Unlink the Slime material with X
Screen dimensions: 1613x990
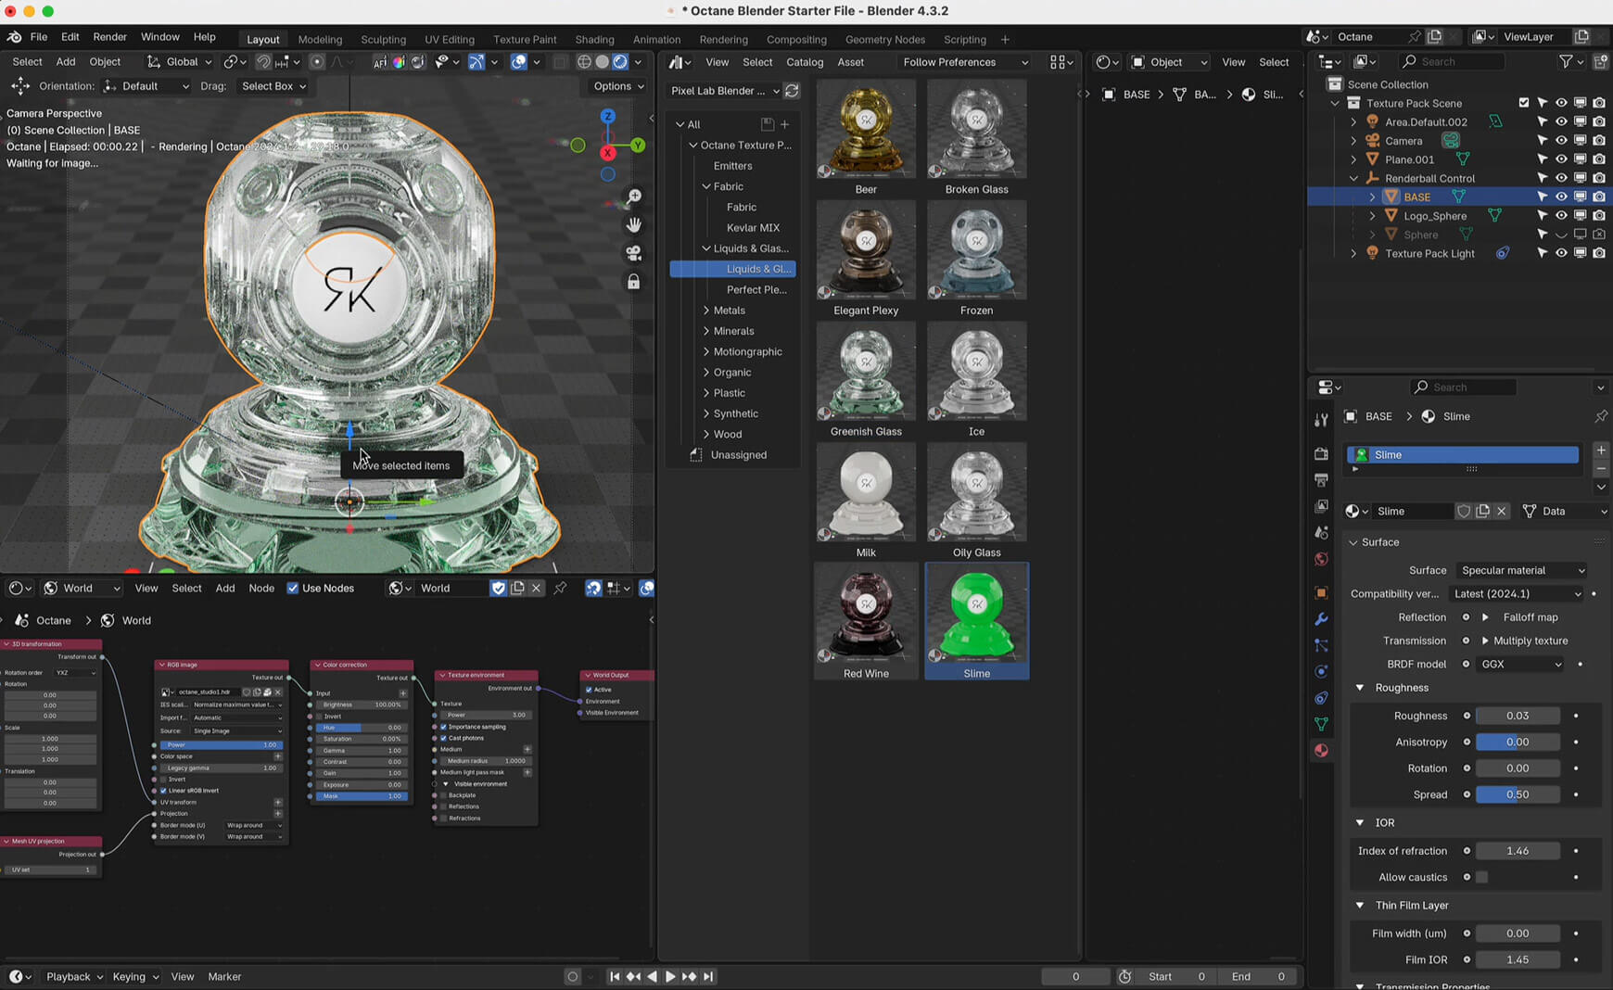(x=1502, y=511)
